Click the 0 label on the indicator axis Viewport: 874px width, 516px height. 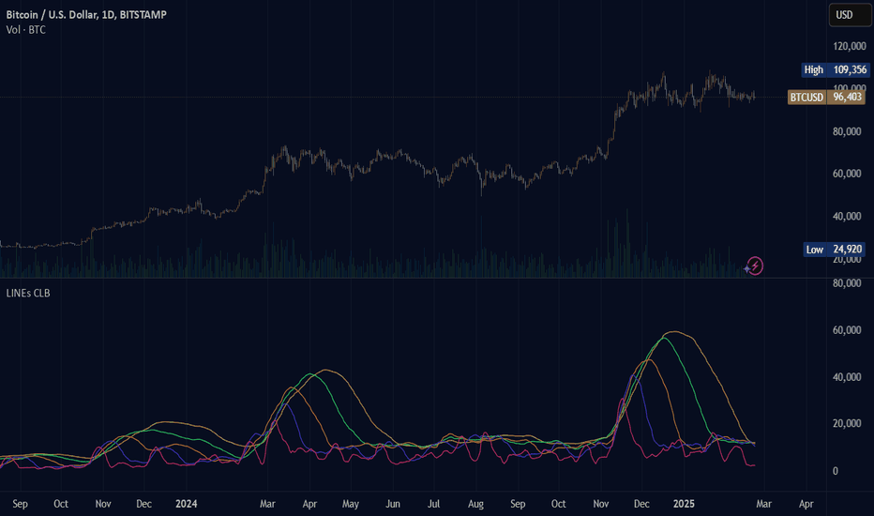(835, 471)
